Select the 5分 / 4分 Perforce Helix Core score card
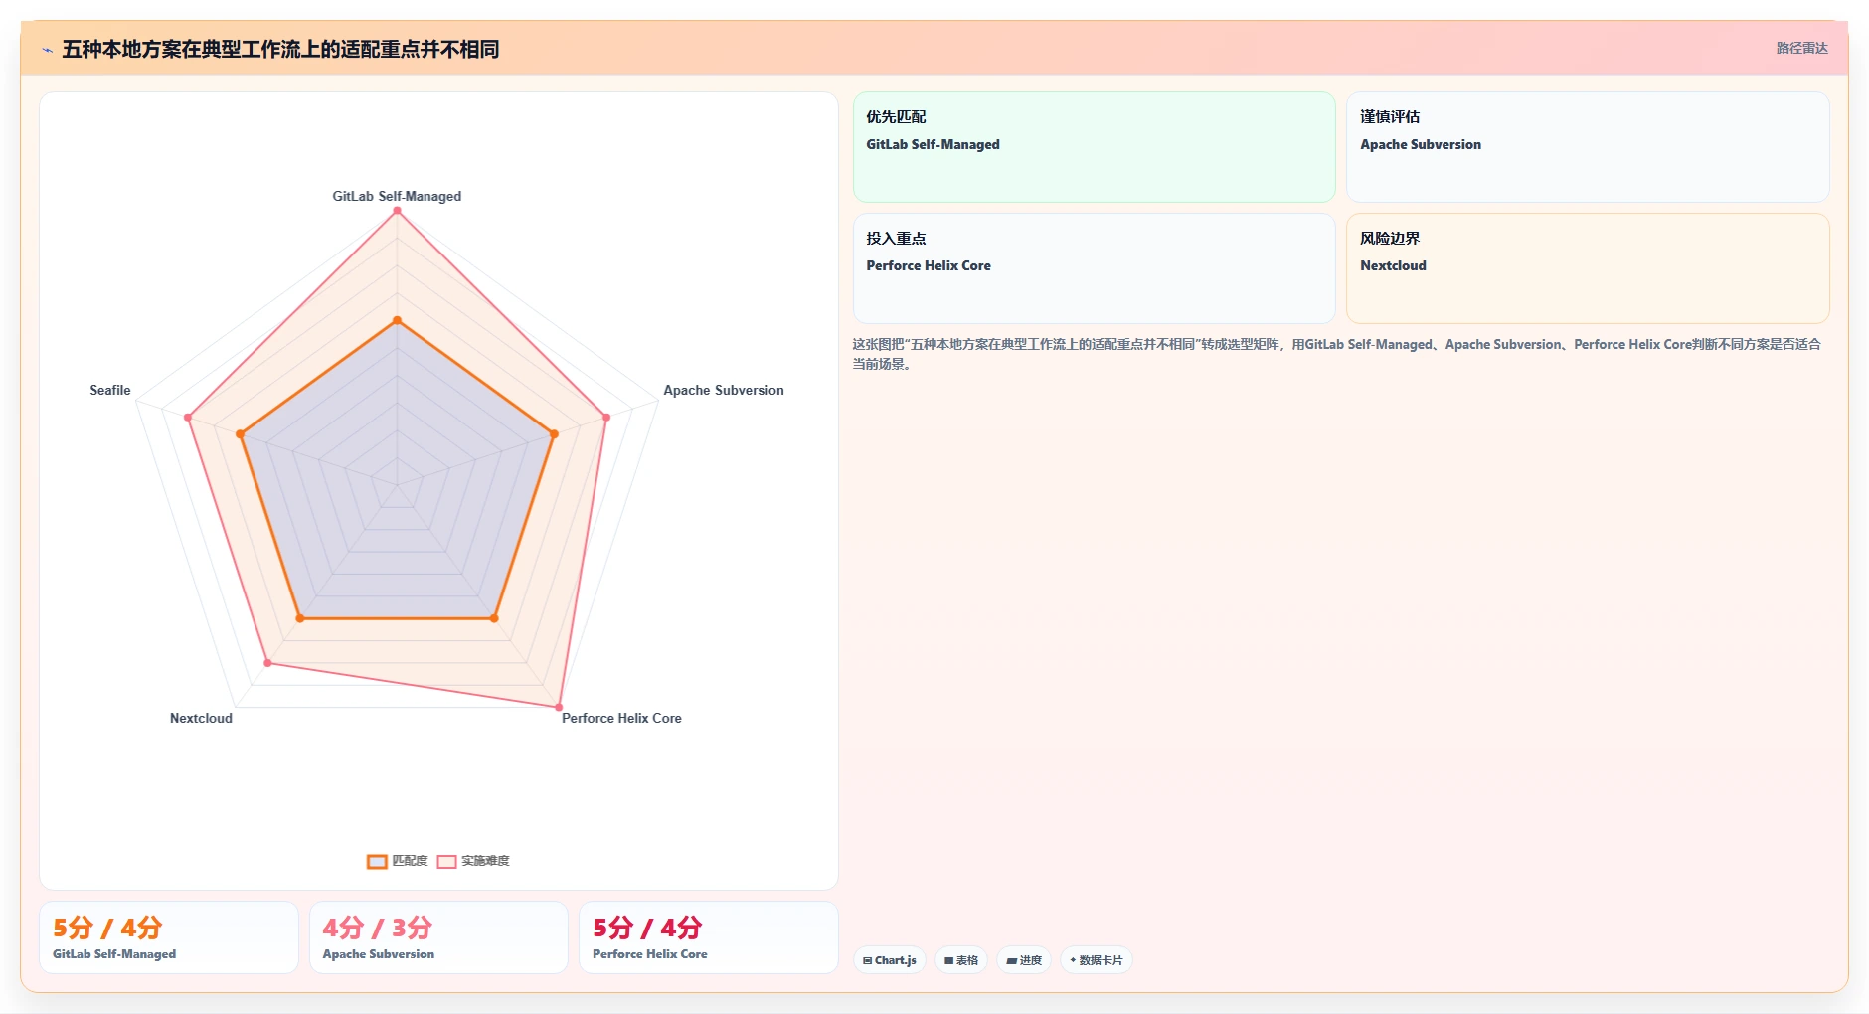Viewport: 1869px width, 1014px height. (709, 937)
